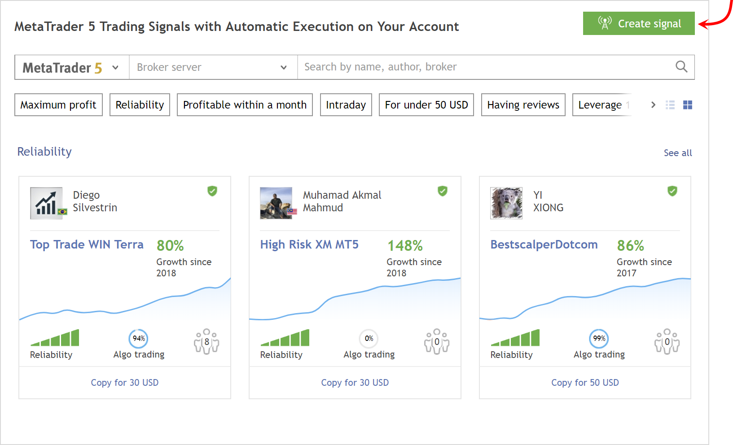Screen dimensions: 742x445
Task: Click 80% growth value
Action: (170, 245)
